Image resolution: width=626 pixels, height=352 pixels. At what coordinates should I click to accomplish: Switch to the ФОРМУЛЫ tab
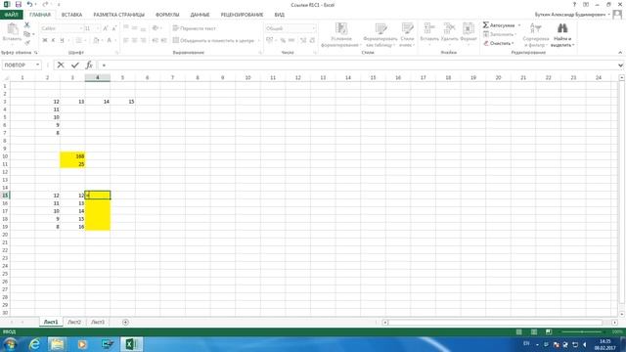tap(167, 15)
